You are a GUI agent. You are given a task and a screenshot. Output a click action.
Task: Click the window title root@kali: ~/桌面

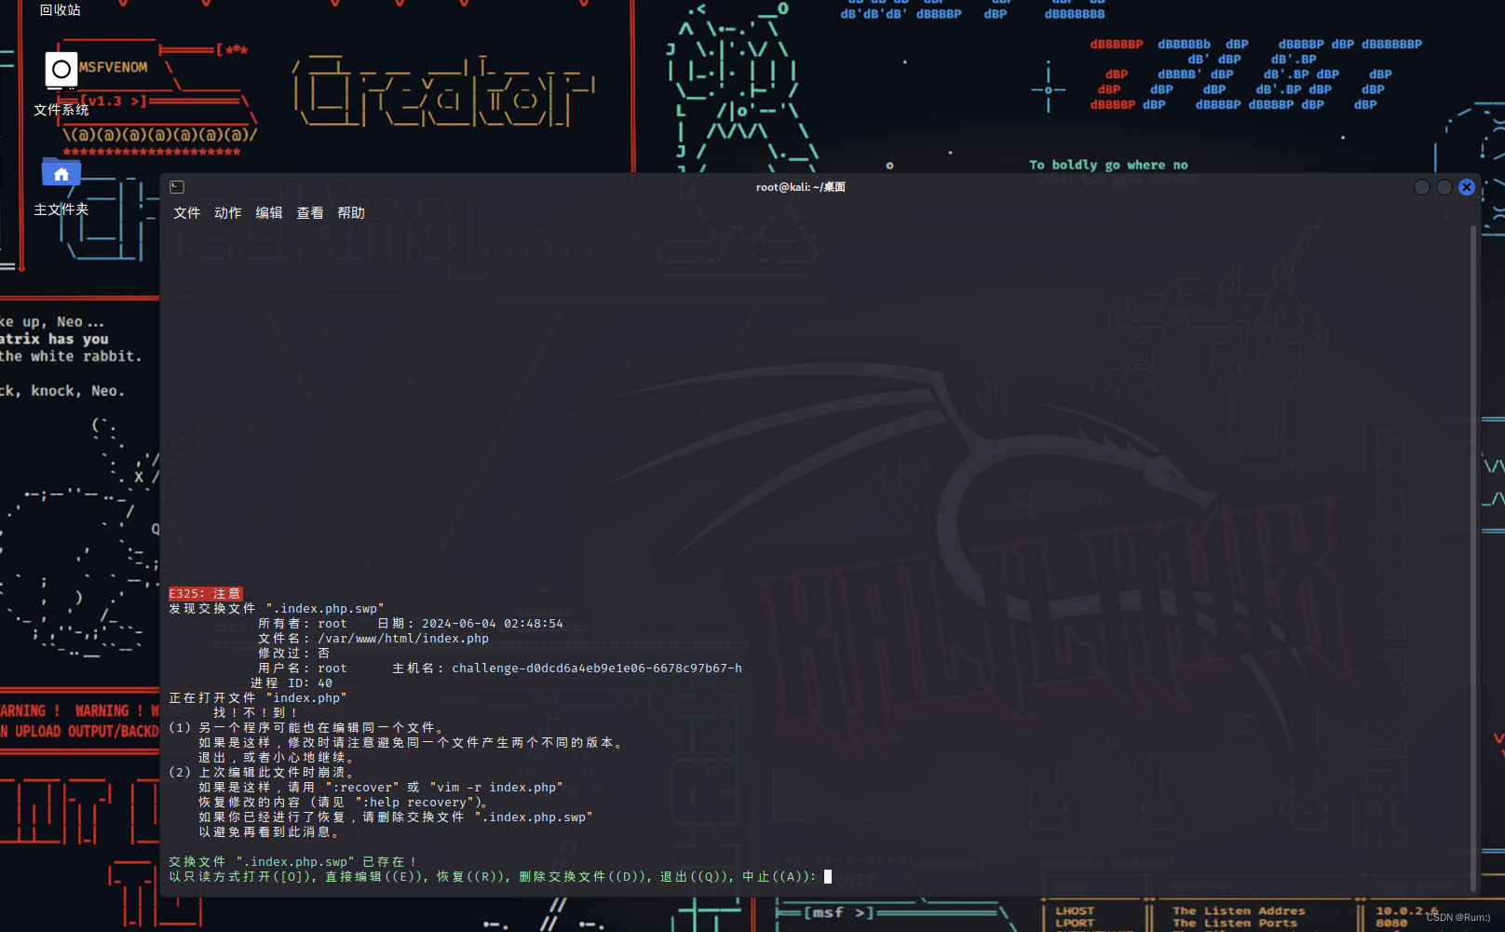click(801, 187)
